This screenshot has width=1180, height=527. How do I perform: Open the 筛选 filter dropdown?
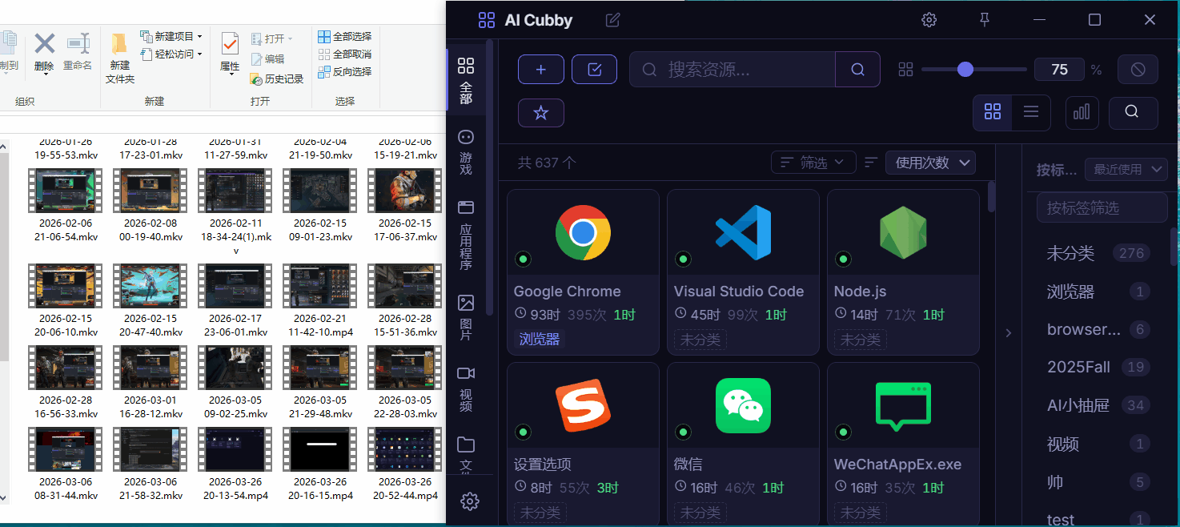(x=813, y=163)
